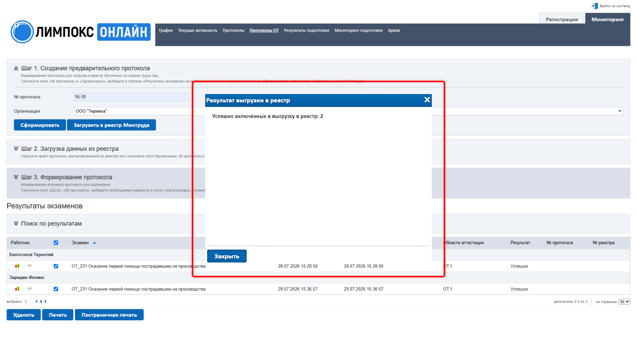
Task: Uncheck the checkbox for Белоголов Терентий exam
Action: tap(56, 266)
